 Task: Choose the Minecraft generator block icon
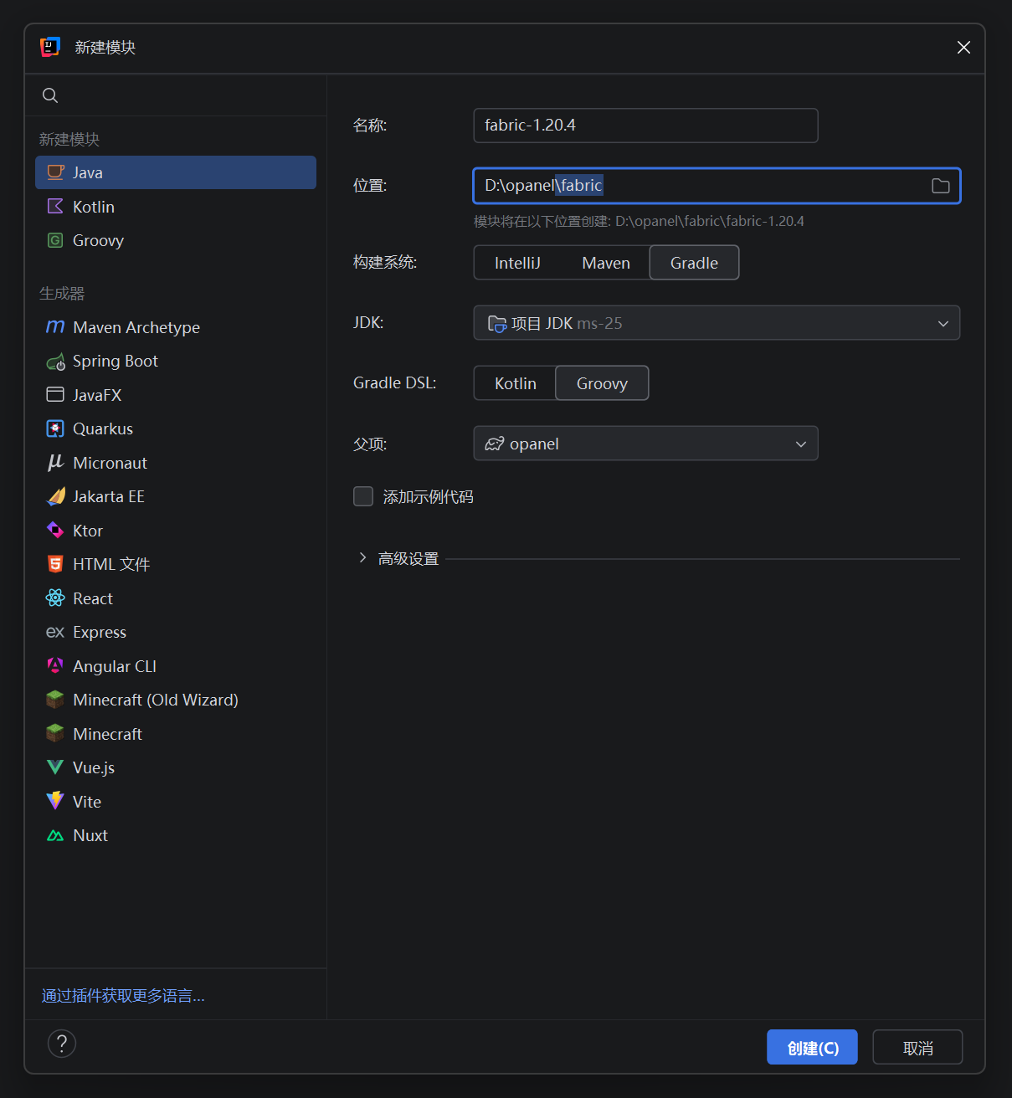(55, 733)
